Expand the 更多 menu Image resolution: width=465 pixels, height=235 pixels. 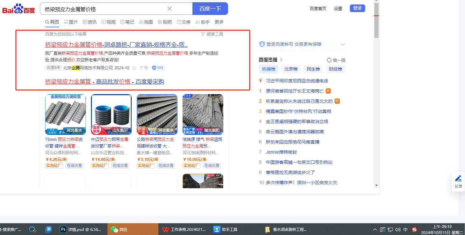219,22
